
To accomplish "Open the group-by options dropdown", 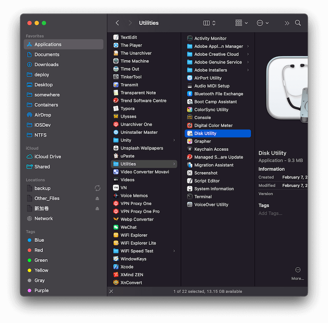I will (241, 23).
